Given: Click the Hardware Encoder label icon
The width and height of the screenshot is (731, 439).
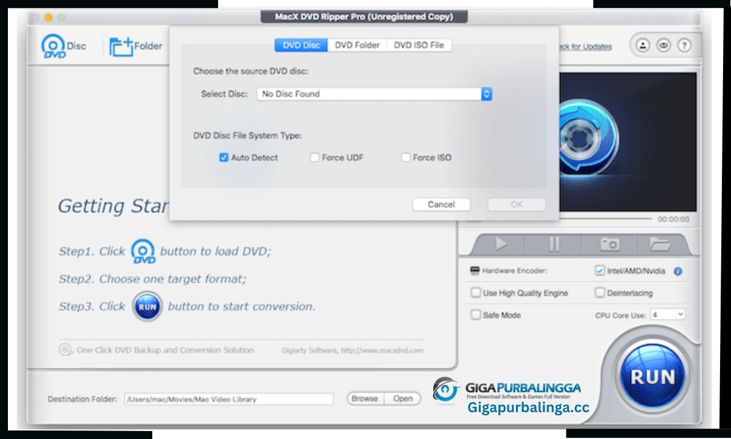Looking at the screenshot, I should [x=475, y=271].
